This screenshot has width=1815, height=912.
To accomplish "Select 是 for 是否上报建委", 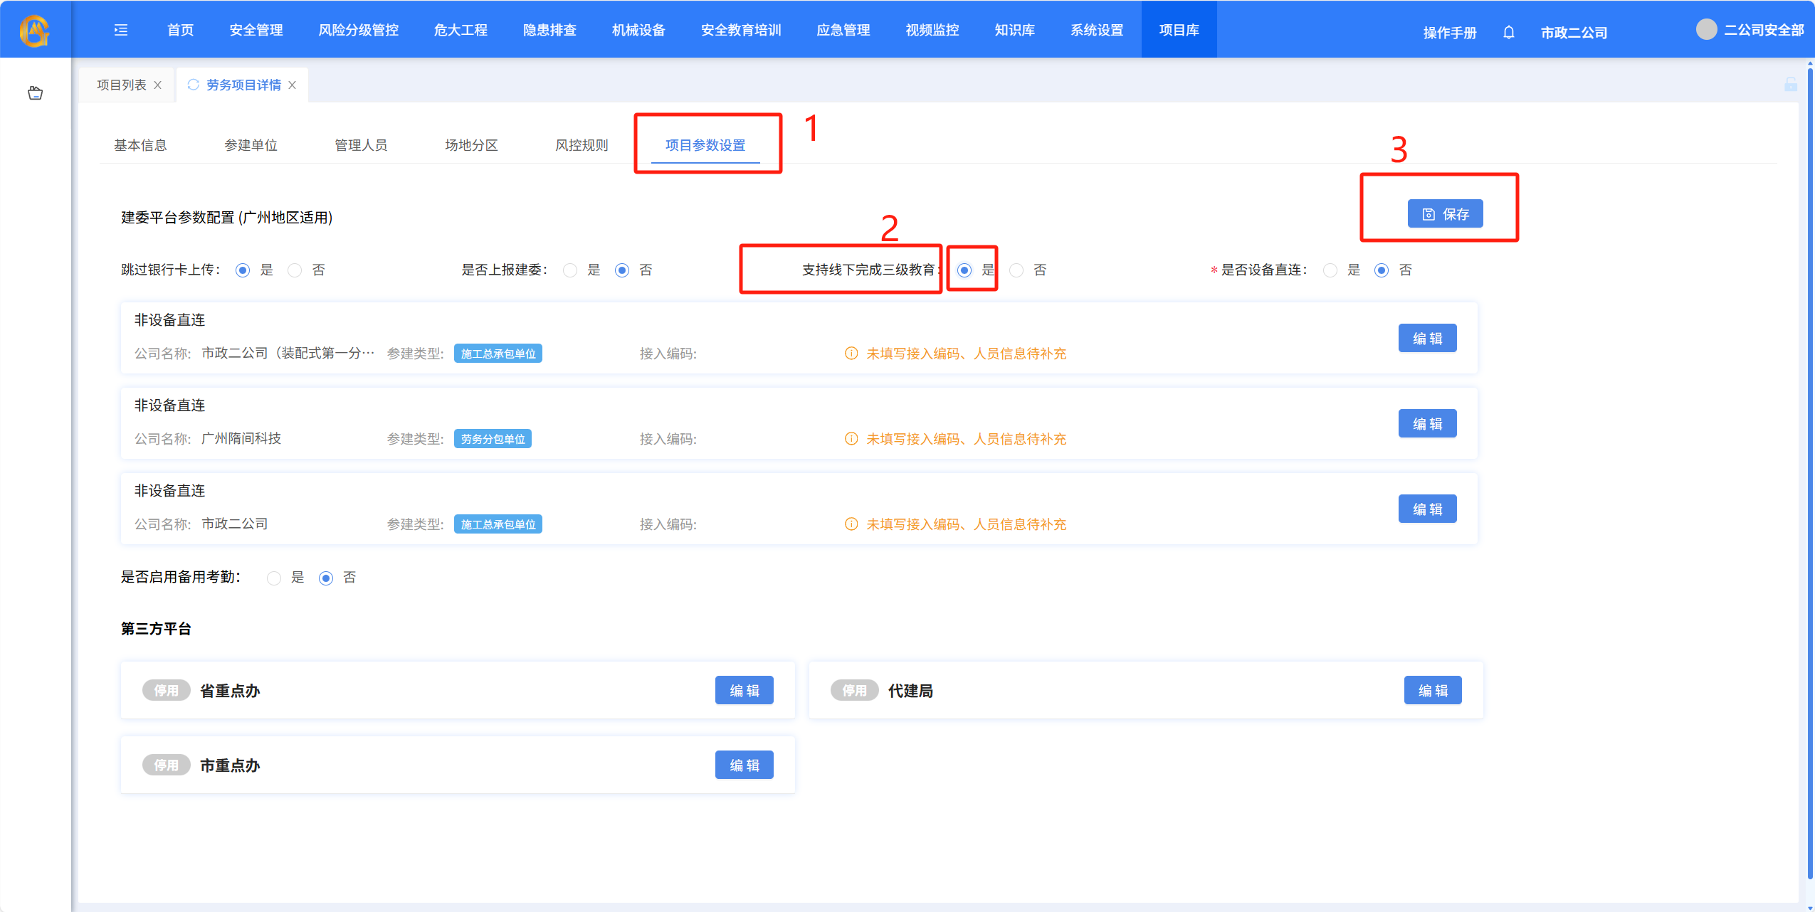I will pyautogui.click(x=570, y=270).
